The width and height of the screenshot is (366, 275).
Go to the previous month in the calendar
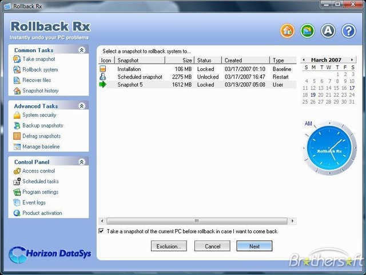(x=304, y=60)
